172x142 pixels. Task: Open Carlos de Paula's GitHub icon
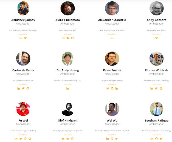click(28, 88)
